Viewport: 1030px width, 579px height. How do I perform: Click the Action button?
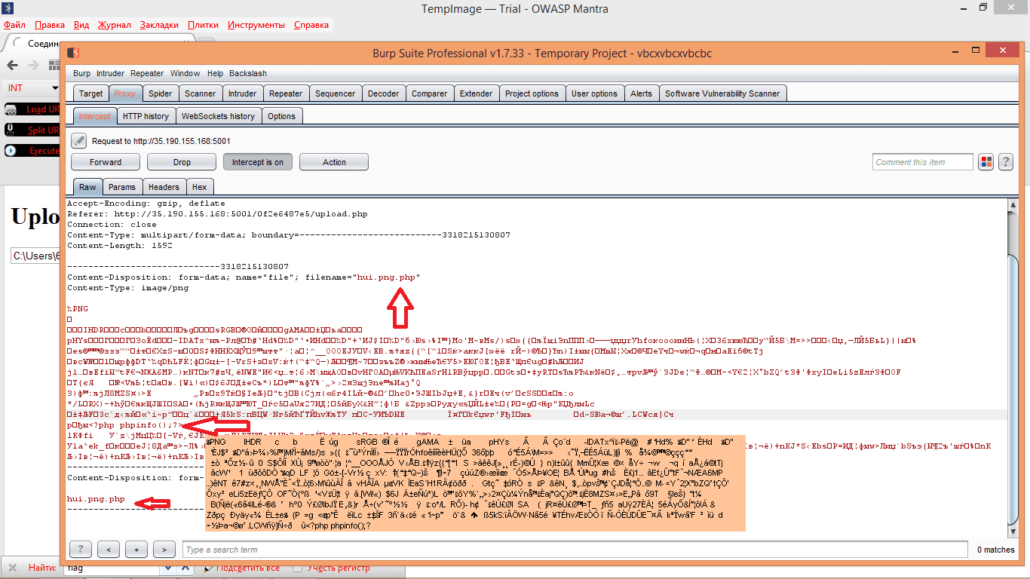(334, 162)
